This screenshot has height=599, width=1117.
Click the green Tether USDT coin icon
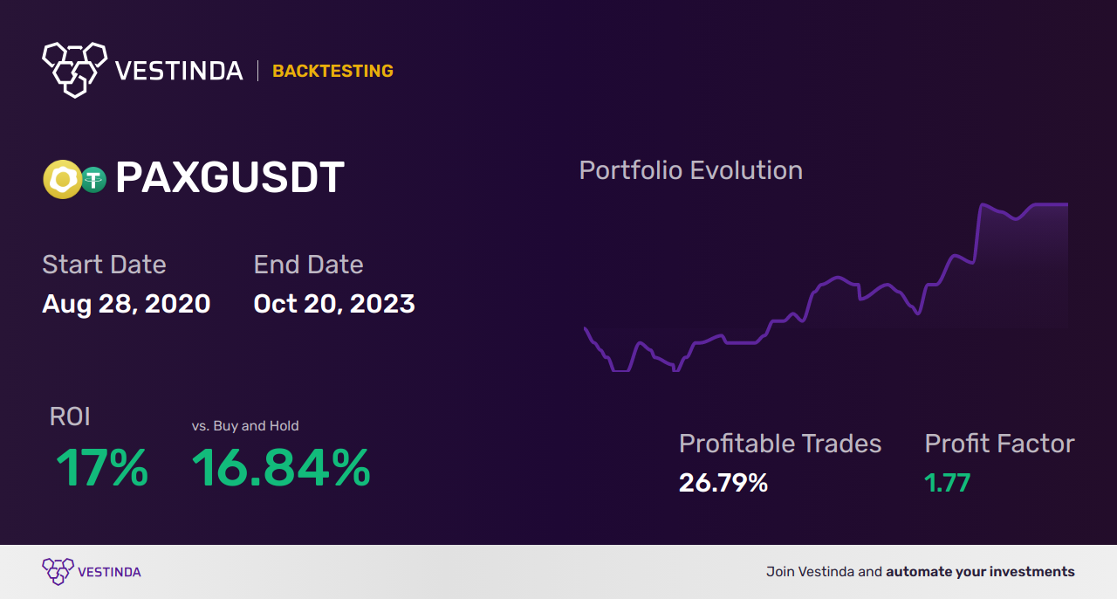tap(93, 180)
